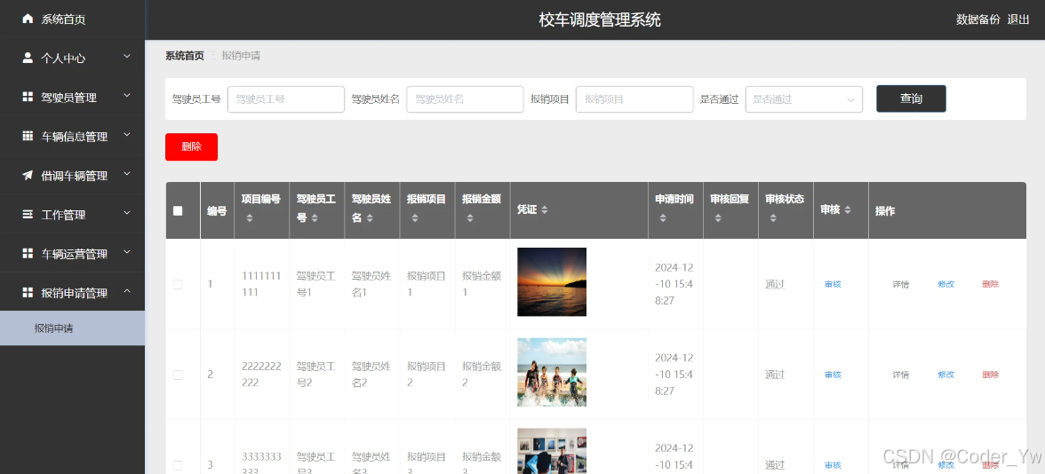Check the checkbox for row 1
Viewport: 1045px width, 474px height.
coord(178,284)
